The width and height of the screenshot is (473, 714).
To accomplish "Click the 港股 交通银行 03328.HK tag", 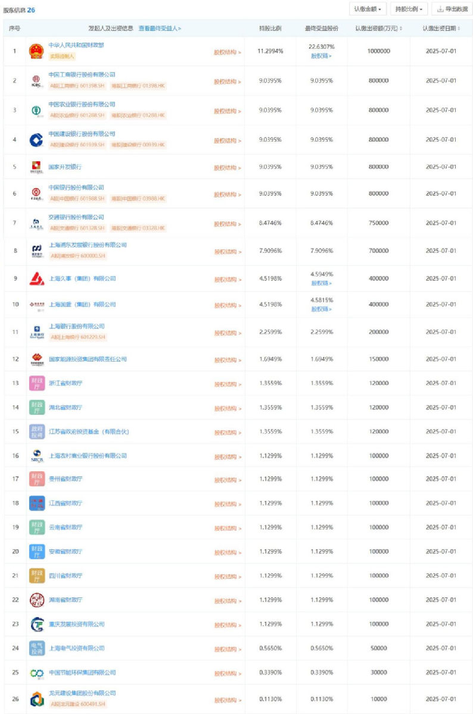I will tap(138, 228).
